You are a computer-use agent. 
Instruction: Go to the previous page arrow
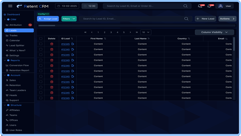[x=92, y=32]
